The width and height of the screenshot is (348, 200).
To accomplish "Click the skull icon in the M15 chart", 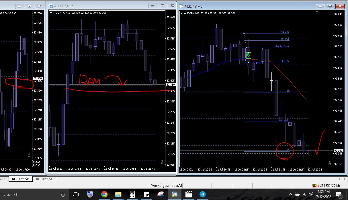I will [162, 162].
